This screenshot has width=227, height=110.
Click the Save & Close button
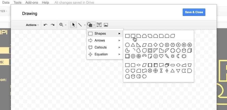[194, 12]
